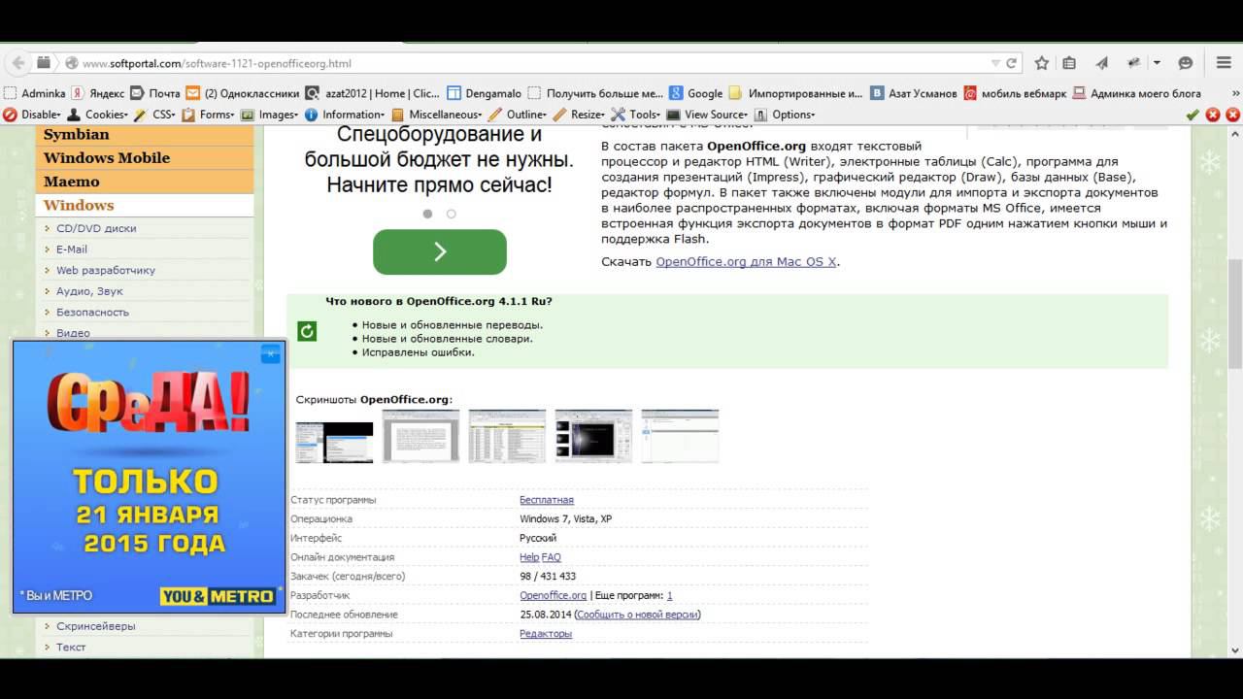This screenshot has height=699, width=1243.
Task: Open the View Source dropdown menu
Action: pos(707,115)
